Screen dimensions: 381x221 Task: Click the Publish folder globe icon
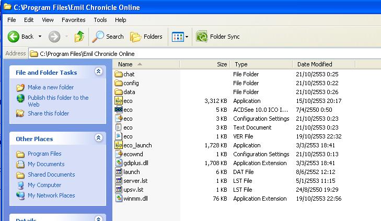click(x=20, y=98)
